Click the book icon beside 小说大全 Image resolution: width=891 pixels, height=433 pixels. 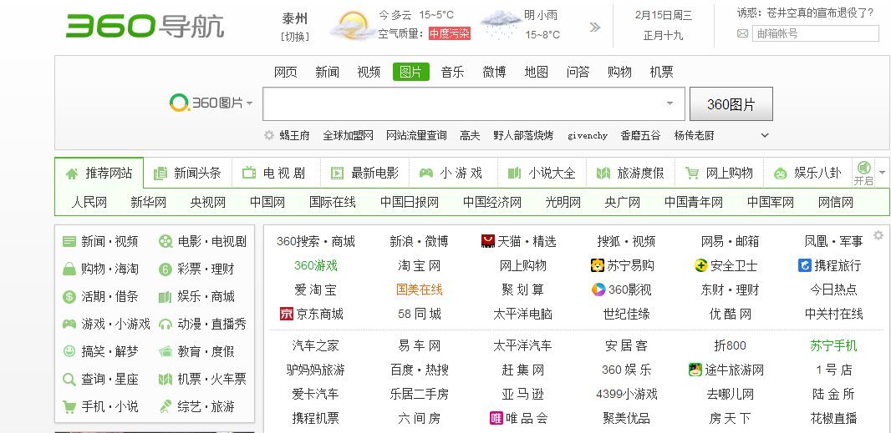coord(514,173)
